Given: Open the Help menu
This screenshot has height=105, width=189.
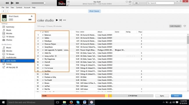Looking at the screenshot, I should tap(34, 7).
